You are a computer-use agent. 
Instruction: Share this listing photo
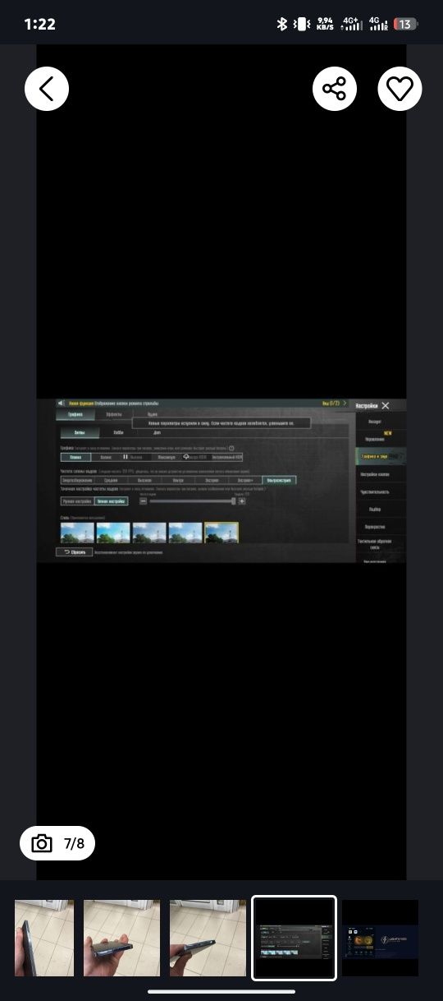334,89
